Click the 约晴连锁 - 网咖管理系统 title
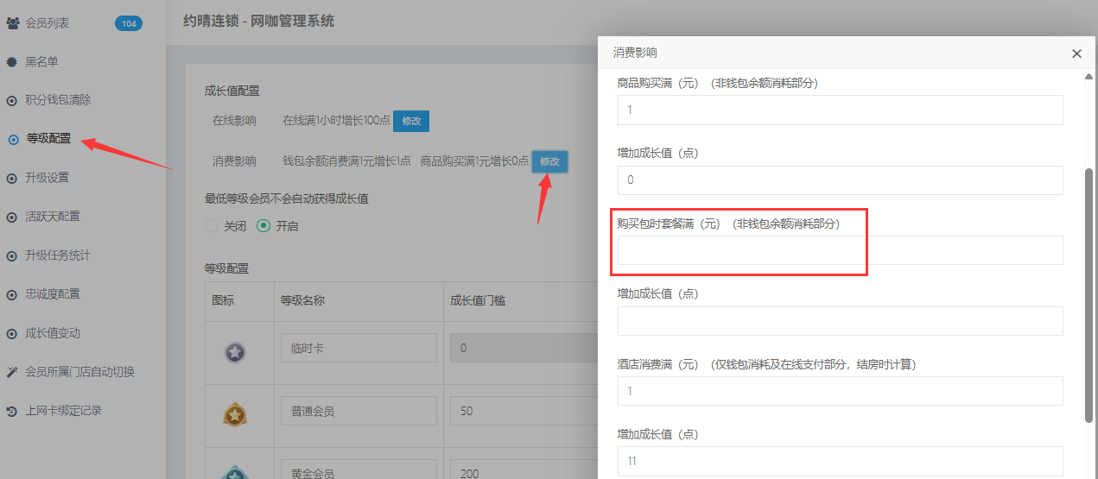 click(258, 21)
